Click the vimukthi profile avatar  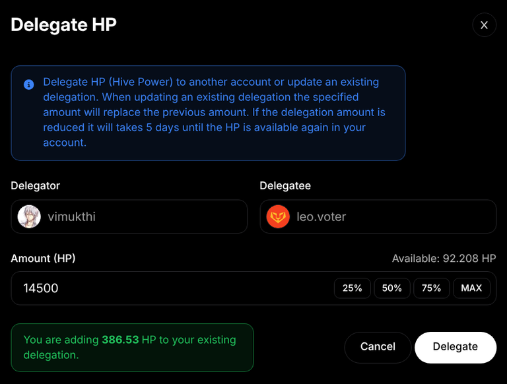(29, 216)
